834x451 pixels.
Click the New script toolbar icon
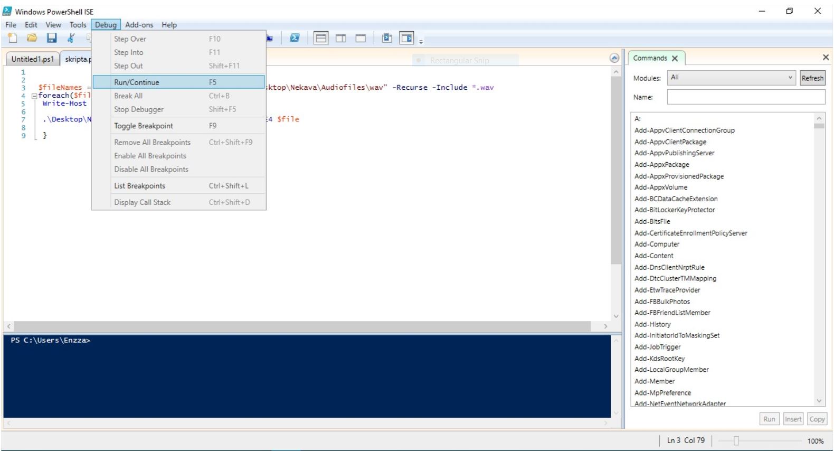tap(13, 38)
